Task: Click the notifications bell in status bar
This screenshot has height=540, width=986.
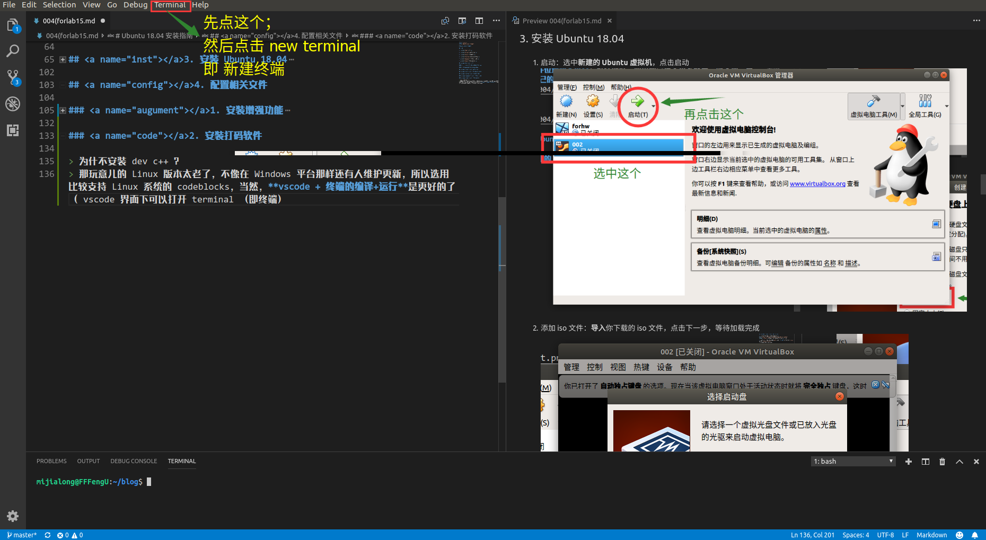Action: 974,535
